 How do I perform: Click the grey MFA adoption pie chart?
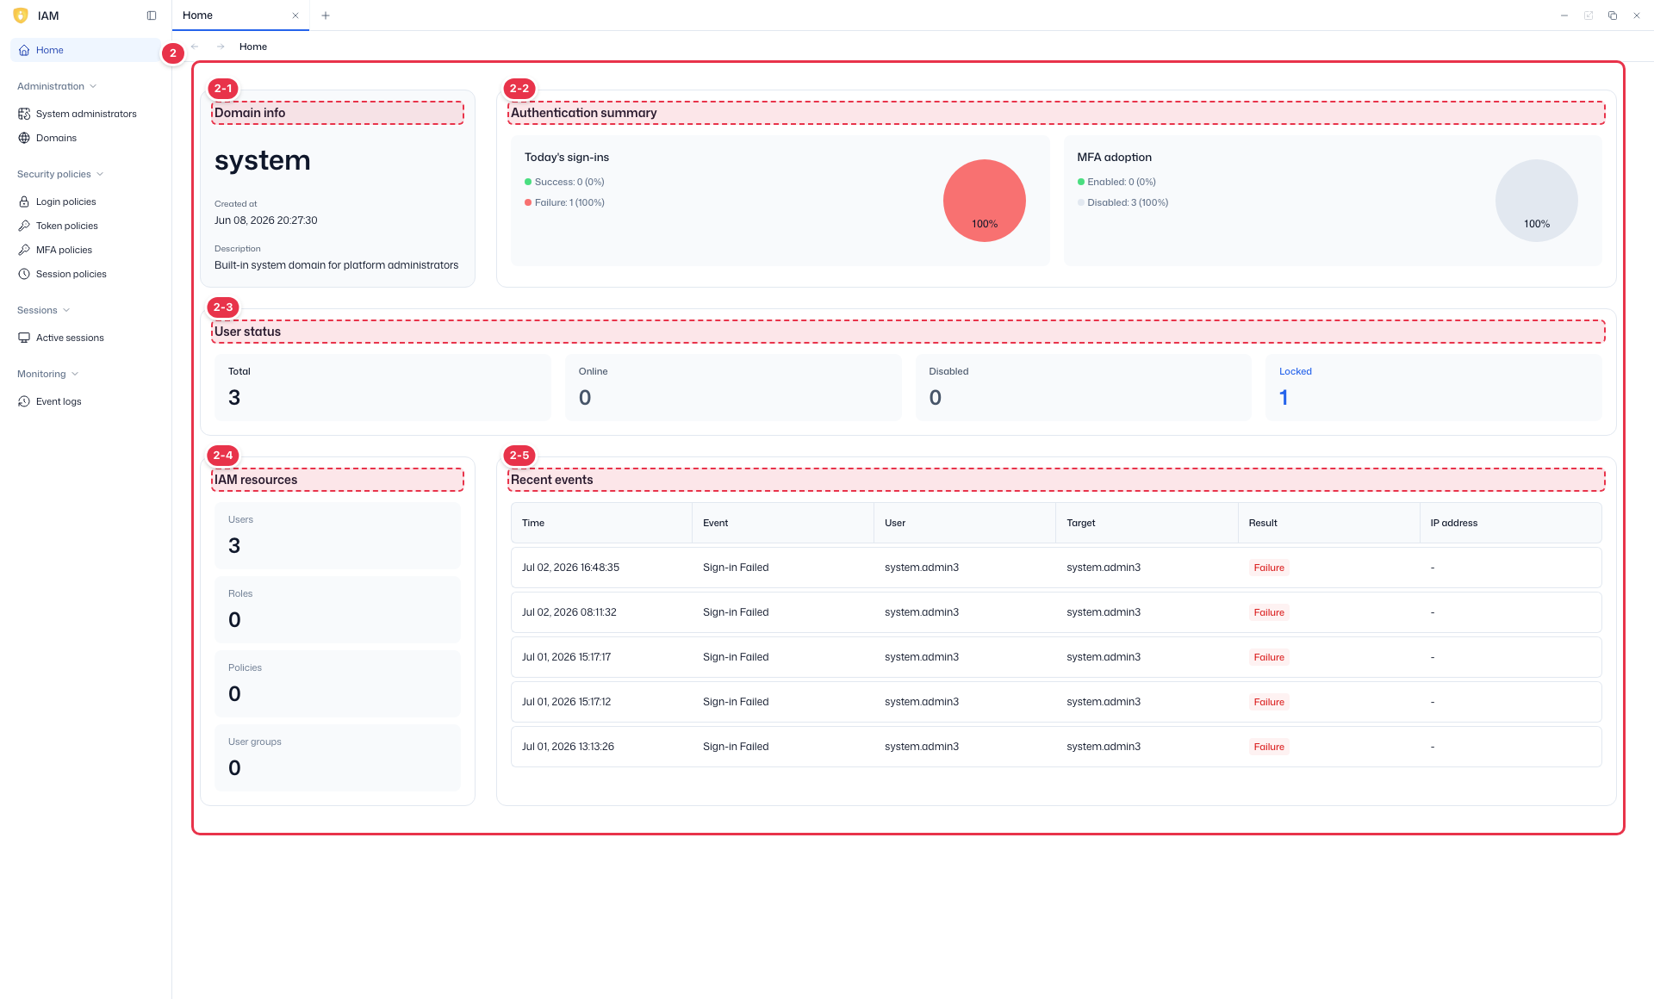coord(1537,201)
